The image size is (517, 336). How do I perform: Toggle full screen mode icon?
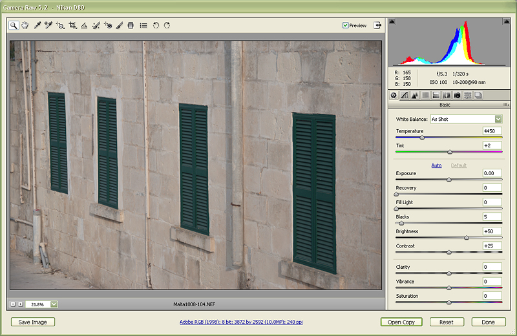coord(377,25)
